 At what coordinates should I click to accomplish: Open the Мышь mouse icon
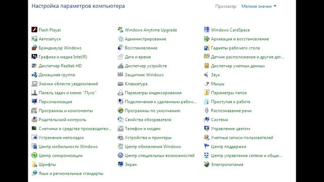(207, 83)
